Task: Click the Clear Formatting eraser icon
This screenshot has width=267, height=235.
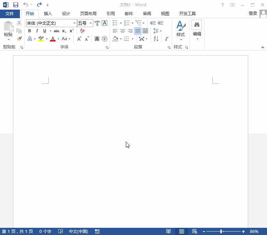Action: coord(82,31)
